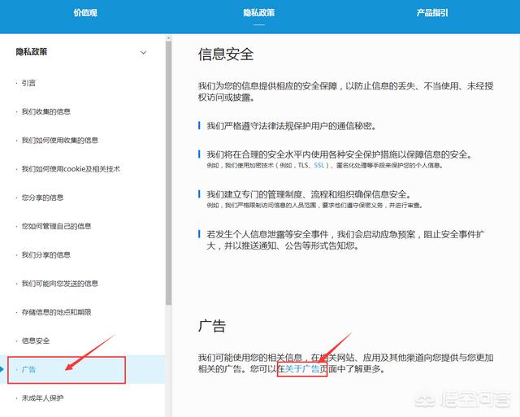
Task: Click line starting 我们将在合理的安全水平内
Action: (x=340, y=154)
